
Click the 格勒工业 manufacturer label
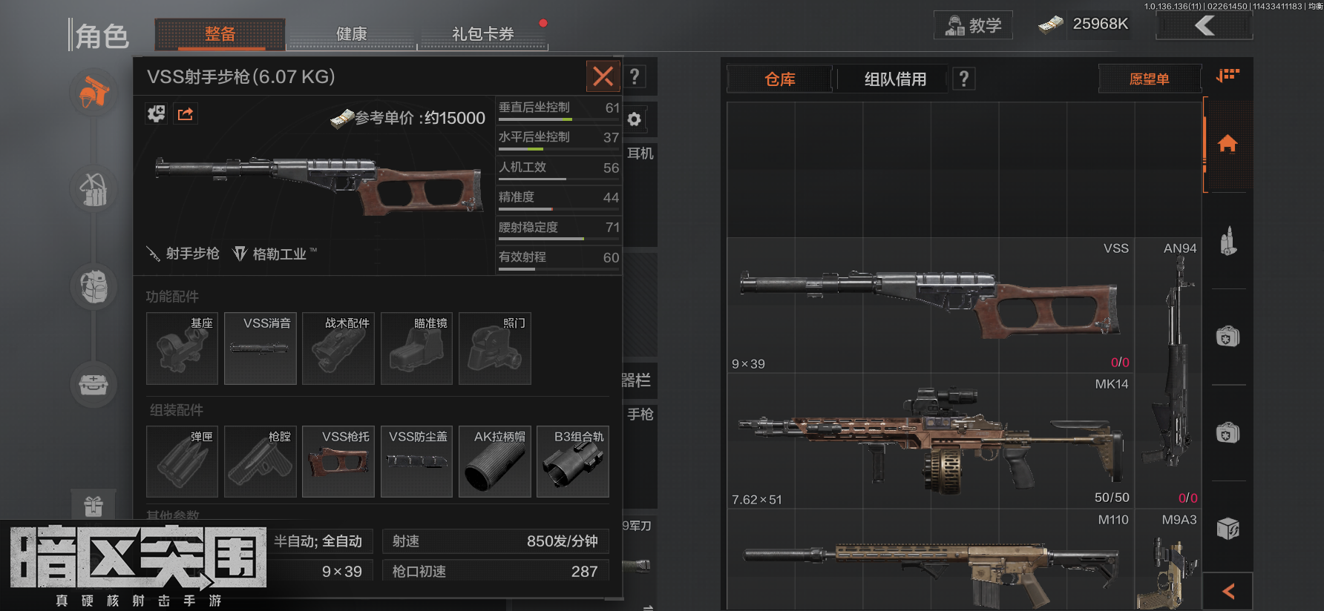point(275,254)
